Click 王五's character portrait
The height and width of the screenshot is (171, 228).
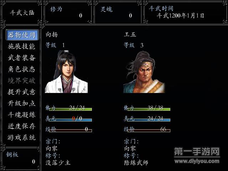point(144,72)
